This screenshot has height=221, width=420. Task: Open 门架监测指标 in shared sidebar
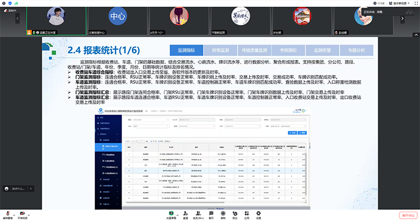(x=108, y=155)
